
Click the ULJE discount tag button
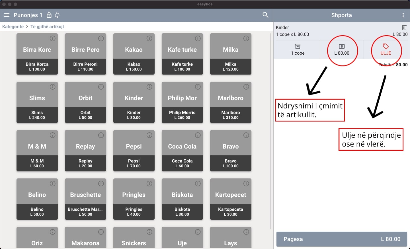pyautogui.click(x=386, y=50)
